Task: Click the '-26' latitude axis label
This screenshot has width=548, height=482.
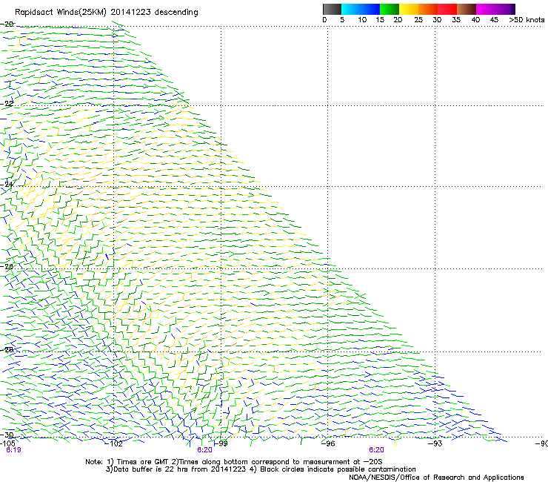Action: 7,267
